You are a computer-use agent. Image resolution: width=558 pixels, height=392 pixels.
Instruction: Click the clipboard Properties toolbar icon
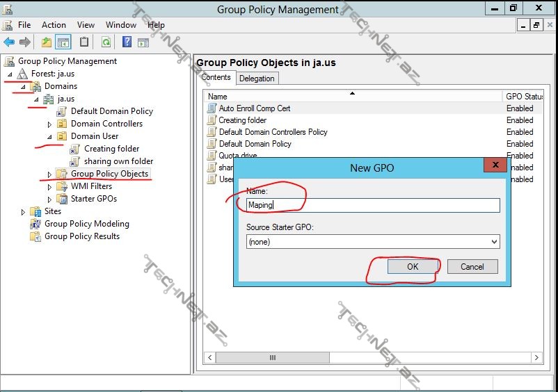(84, 42)
